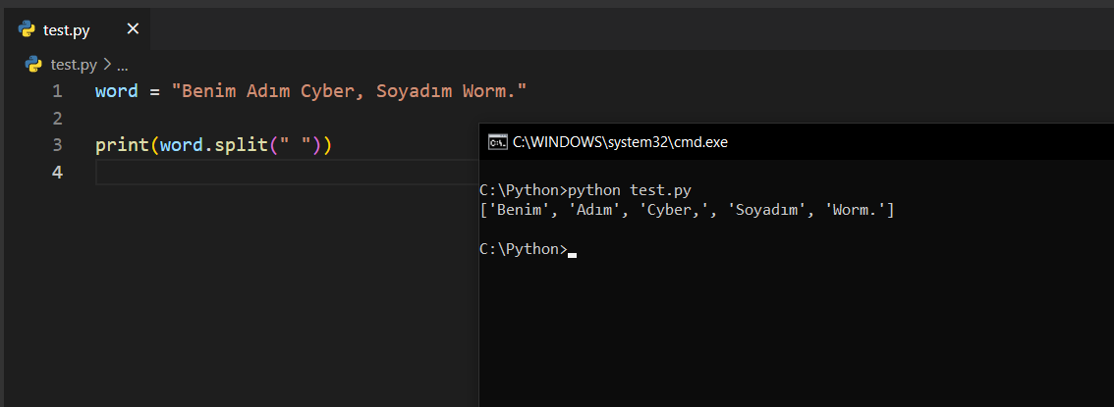The width and height of the screenshot is (1114, 407).
Task: Click the C:\WINDOWS\system32\cmd.exe window title
Action: (620, 142)
